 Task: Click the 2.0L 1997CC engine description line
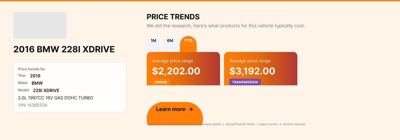tap(56, 98)
